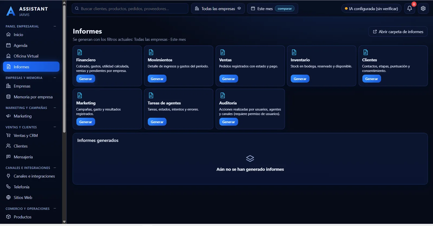This screenshot has width=433, height=226.
Task: Generate the Inventario report
Action: (x=300, y=79)
